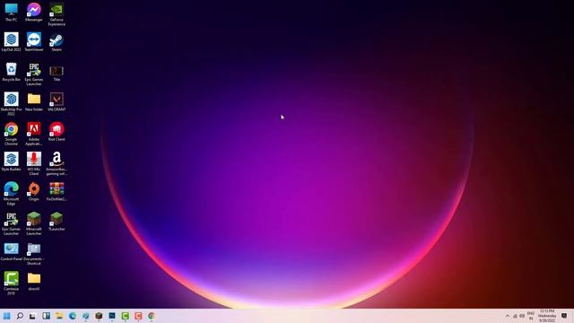Screen dimensions: 574x323
Task: Select the Adobe Application desktop shortcut
Action: click(x=34, y=134)
